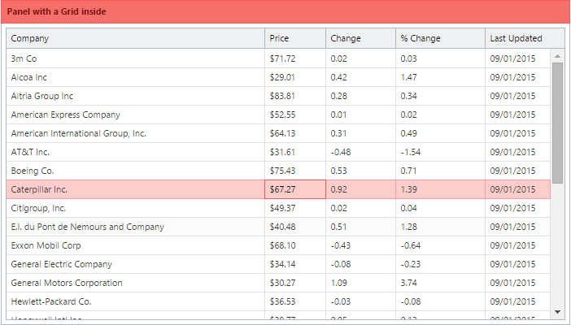Click the 0.53 change cell
The image size is (571, 325).
pos(361,171)
